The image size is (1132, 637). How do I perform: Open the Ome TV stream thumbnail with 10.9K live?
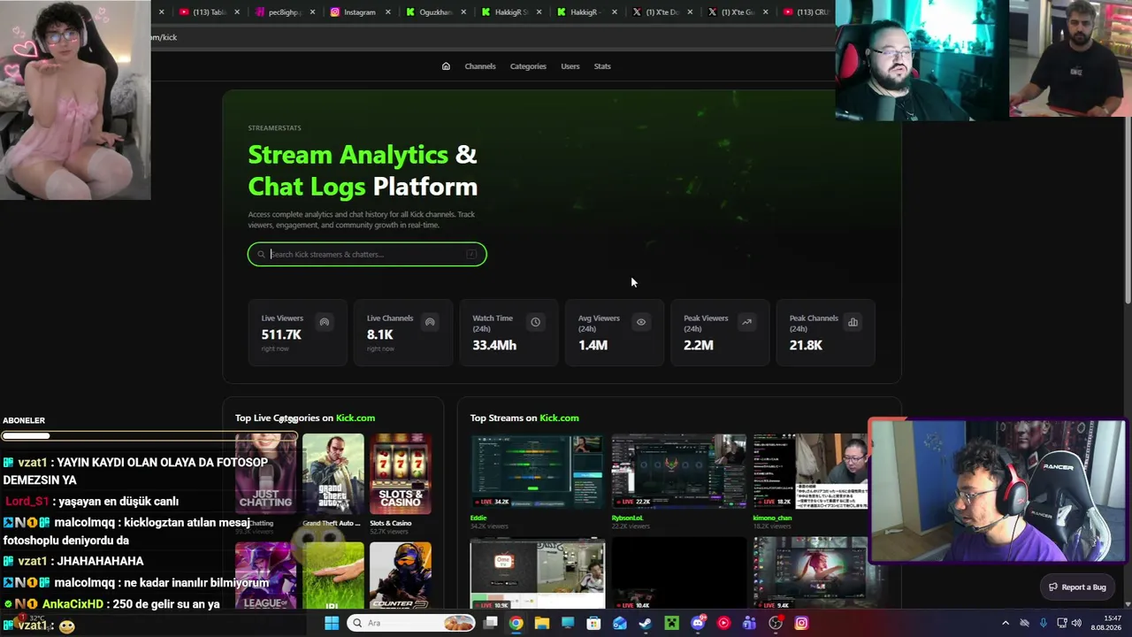pos(537,574)
